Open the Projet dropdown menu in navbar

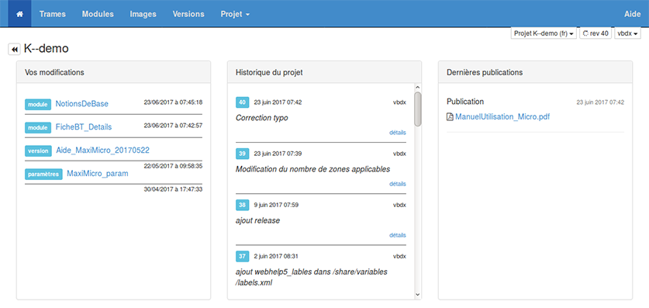click(x=235, y=14)
